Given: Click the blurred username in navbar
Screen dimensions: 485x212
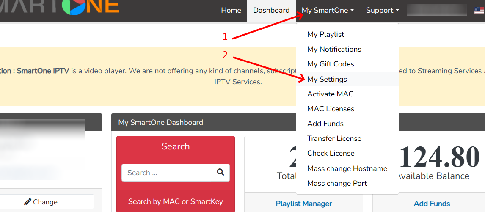Looking at the screenshot, I should [x=437, y=10].
